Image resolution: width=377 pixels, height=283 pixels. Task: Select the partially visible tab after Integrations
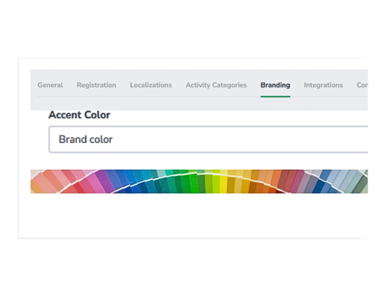[362, 85]
